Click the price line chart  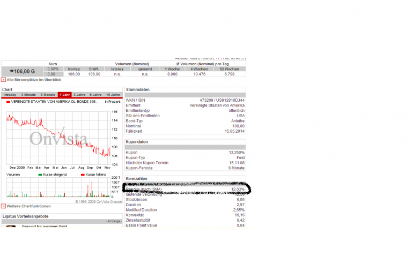[58, 138]
